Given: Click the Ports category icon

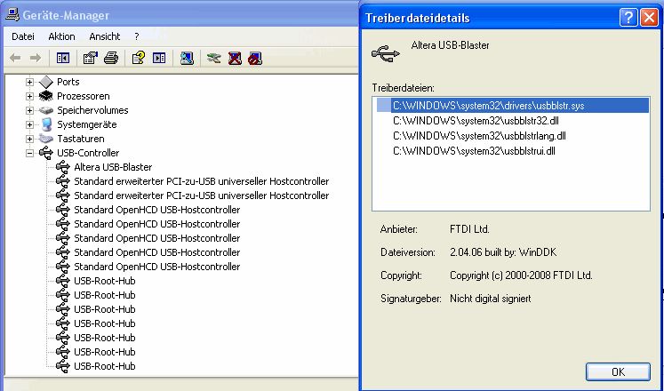Looking at the screenshot, I should click(x=45, y=82).
